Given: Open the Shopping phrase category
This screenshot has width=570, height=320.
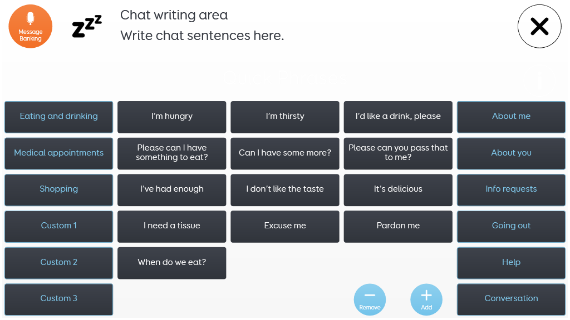Looking at the screenshot, I should click(x=59, y=189).
